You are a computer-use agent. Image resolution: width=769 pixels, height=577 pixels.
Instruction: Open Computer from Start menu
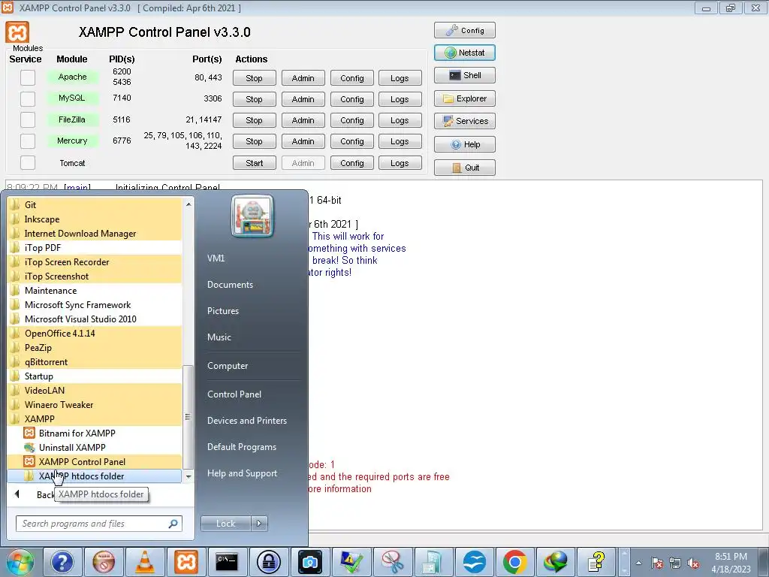(228, 366)
